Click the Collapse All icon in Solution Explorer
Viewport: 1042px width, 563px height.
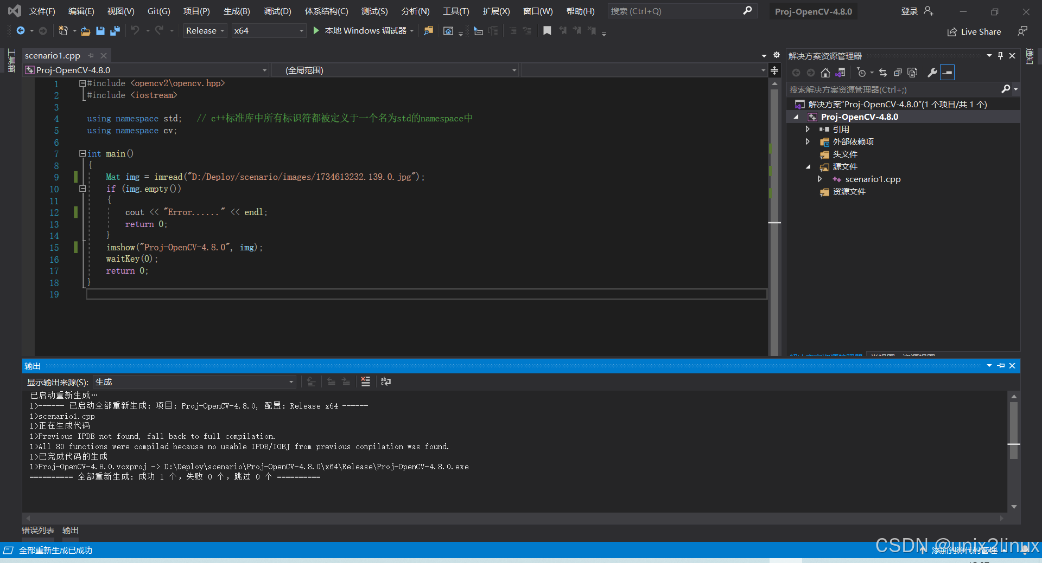[898, 73]
